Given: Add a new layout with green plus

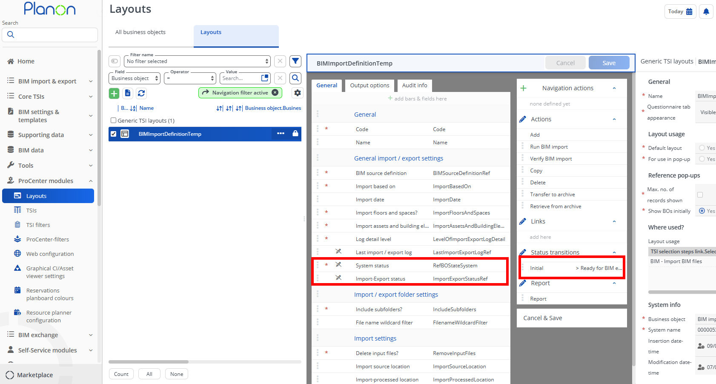Looking at the screenshot, I should [x=114, y=93].
